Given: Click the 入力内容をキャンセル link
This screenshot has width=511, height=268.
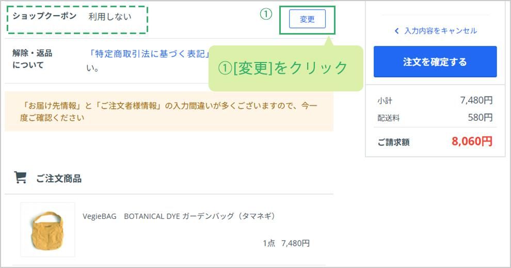Looking at the screenshot, I should [x=440, y=31].
